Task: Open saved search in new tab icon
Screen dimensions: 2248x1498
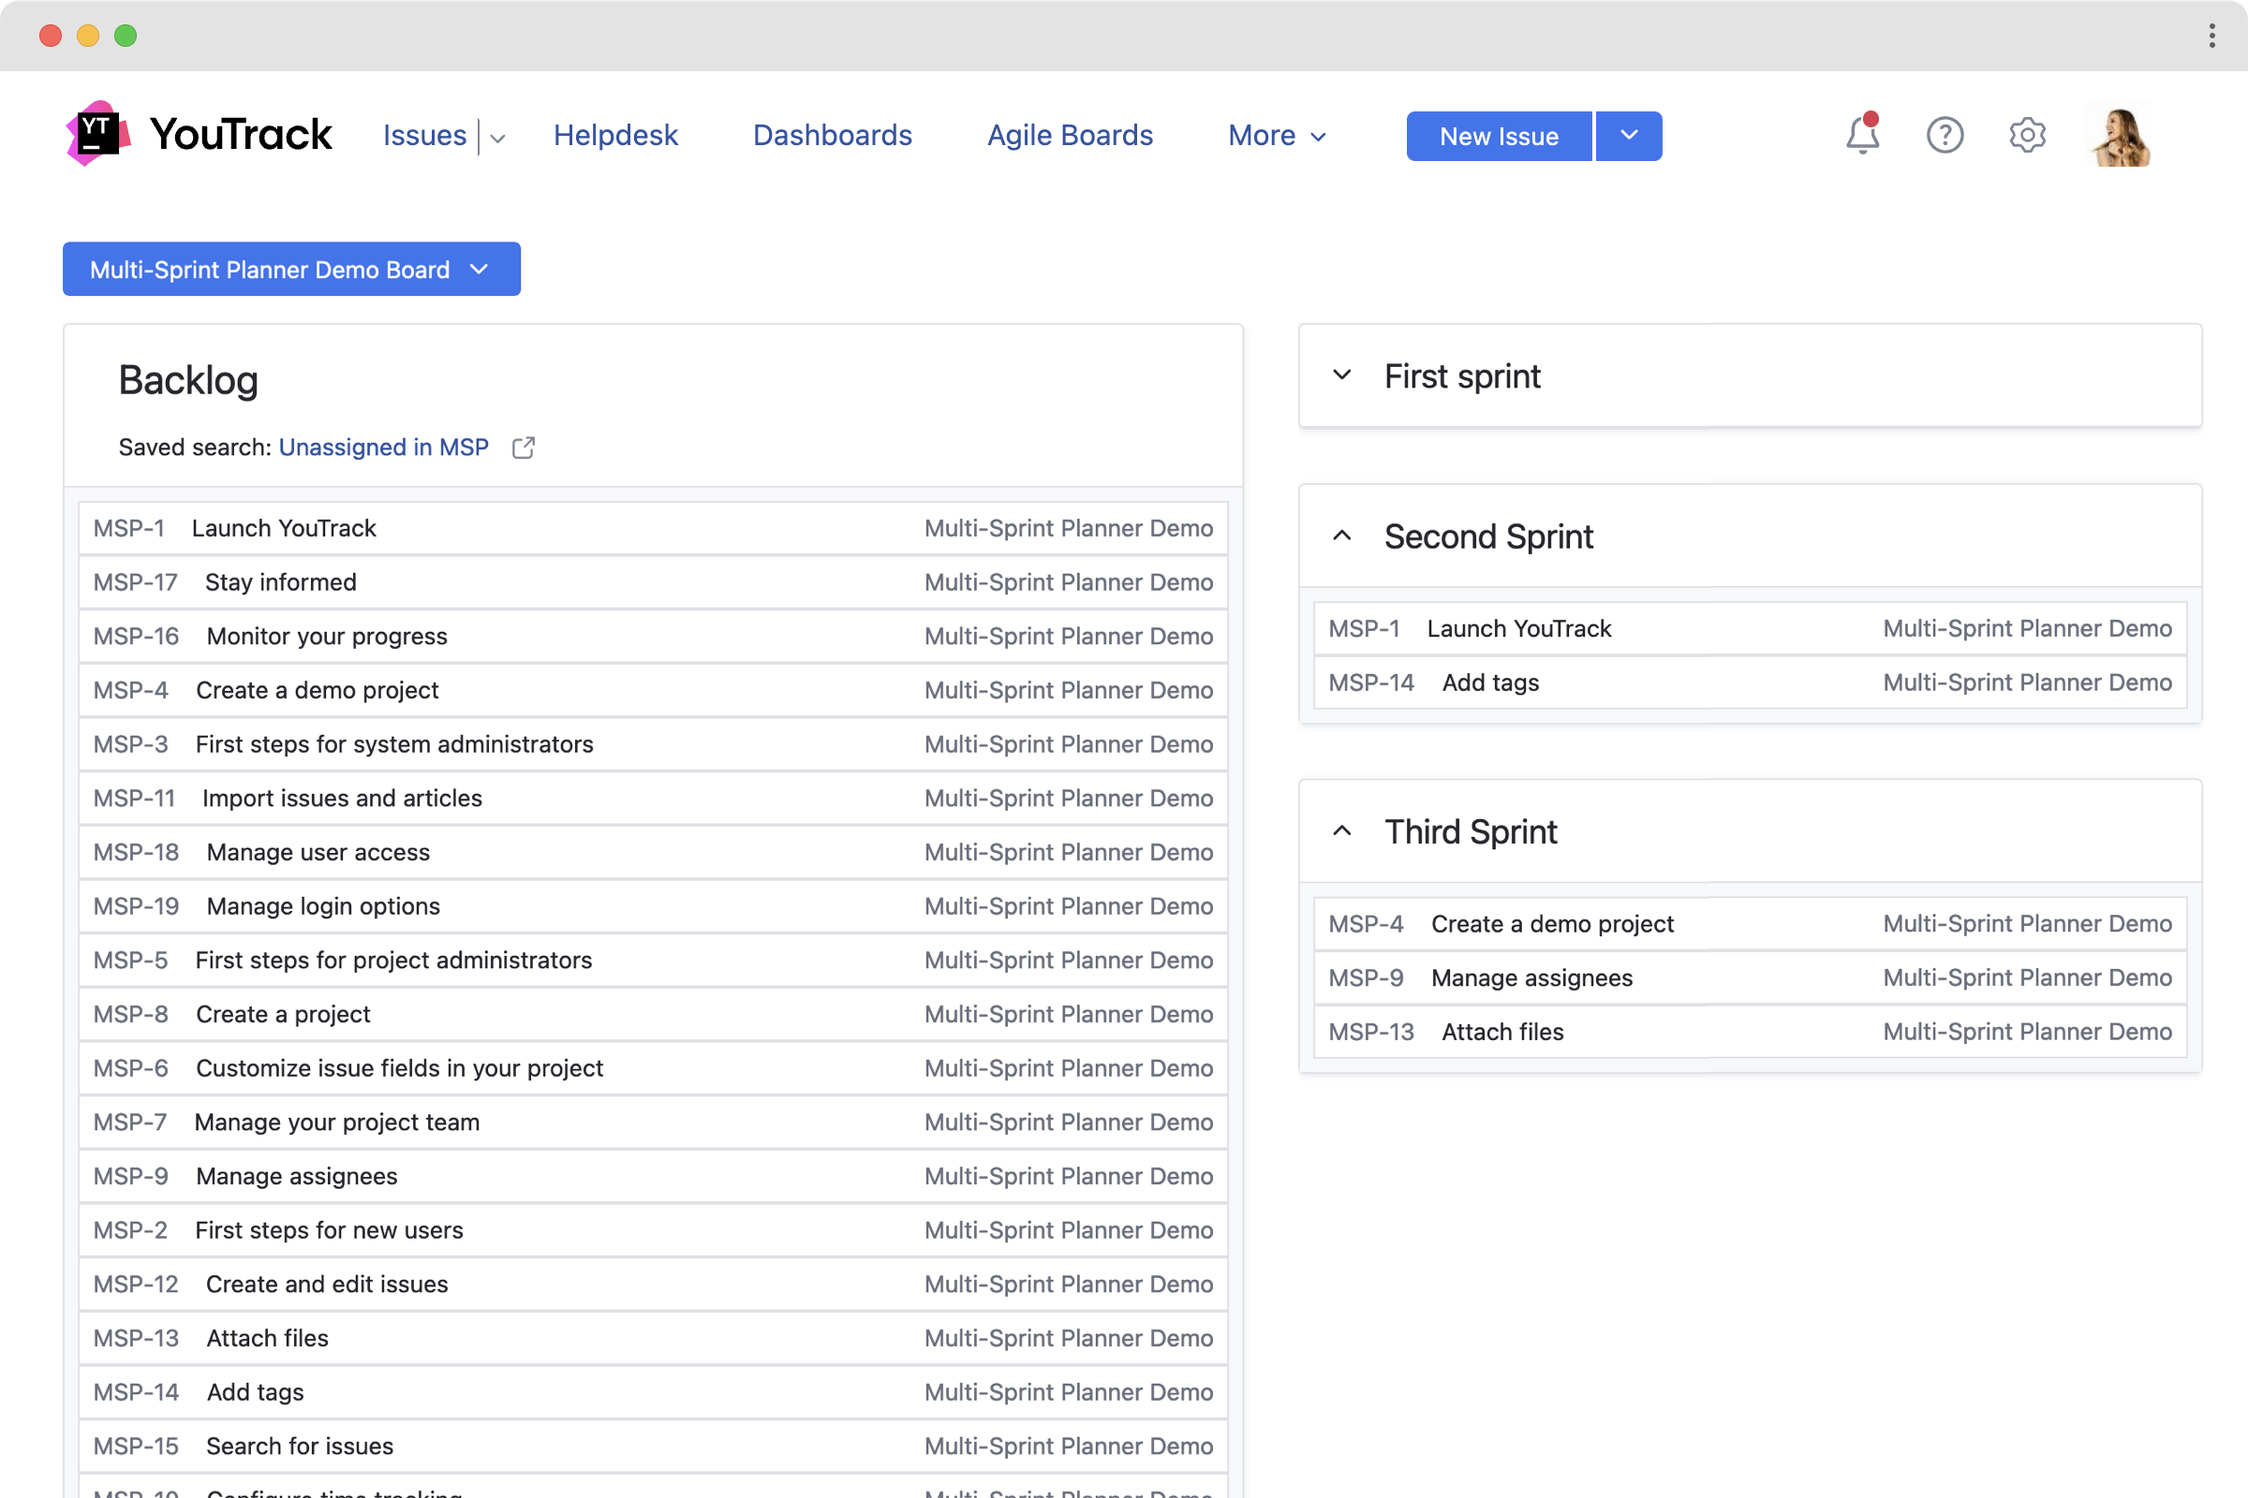Action: tap(524, 448)
